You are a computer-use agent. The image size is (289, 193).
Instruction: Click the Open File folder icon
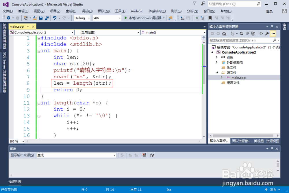pyautogui.click(x=35, y=18)
